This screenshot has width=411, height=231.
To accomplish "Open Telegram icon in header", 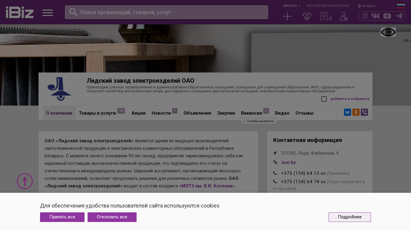I will pos(399,16).
